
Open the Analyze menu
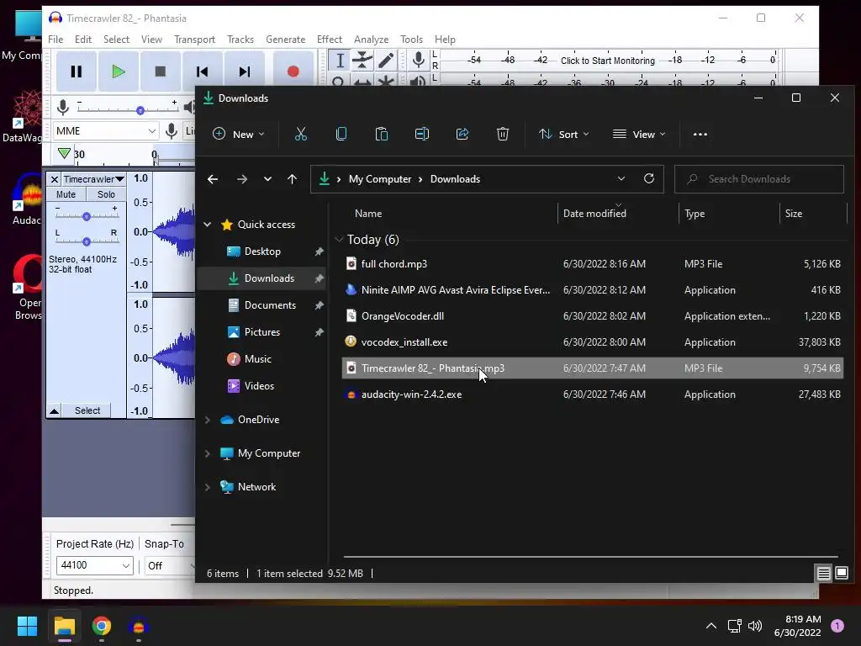(371, 40)
